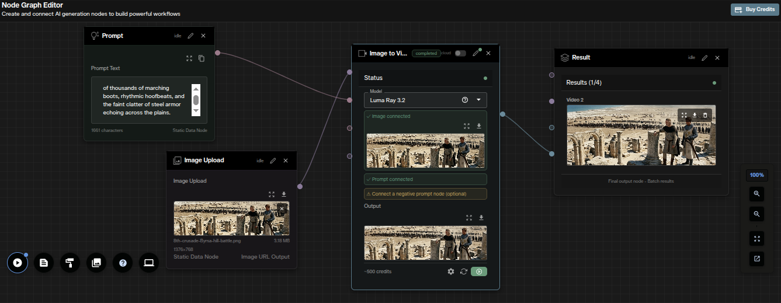Click the Buy Credits button

point(755,9)
